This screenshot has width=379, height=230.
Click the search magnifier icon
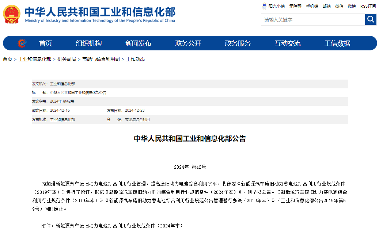tap(371, 19)
